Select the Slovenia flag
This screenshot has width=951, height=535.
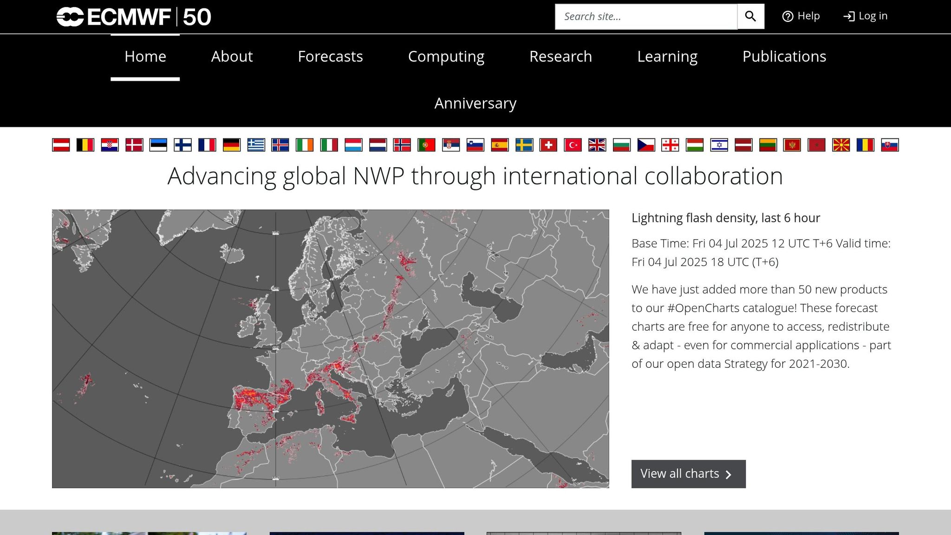(x=475, y=145)
